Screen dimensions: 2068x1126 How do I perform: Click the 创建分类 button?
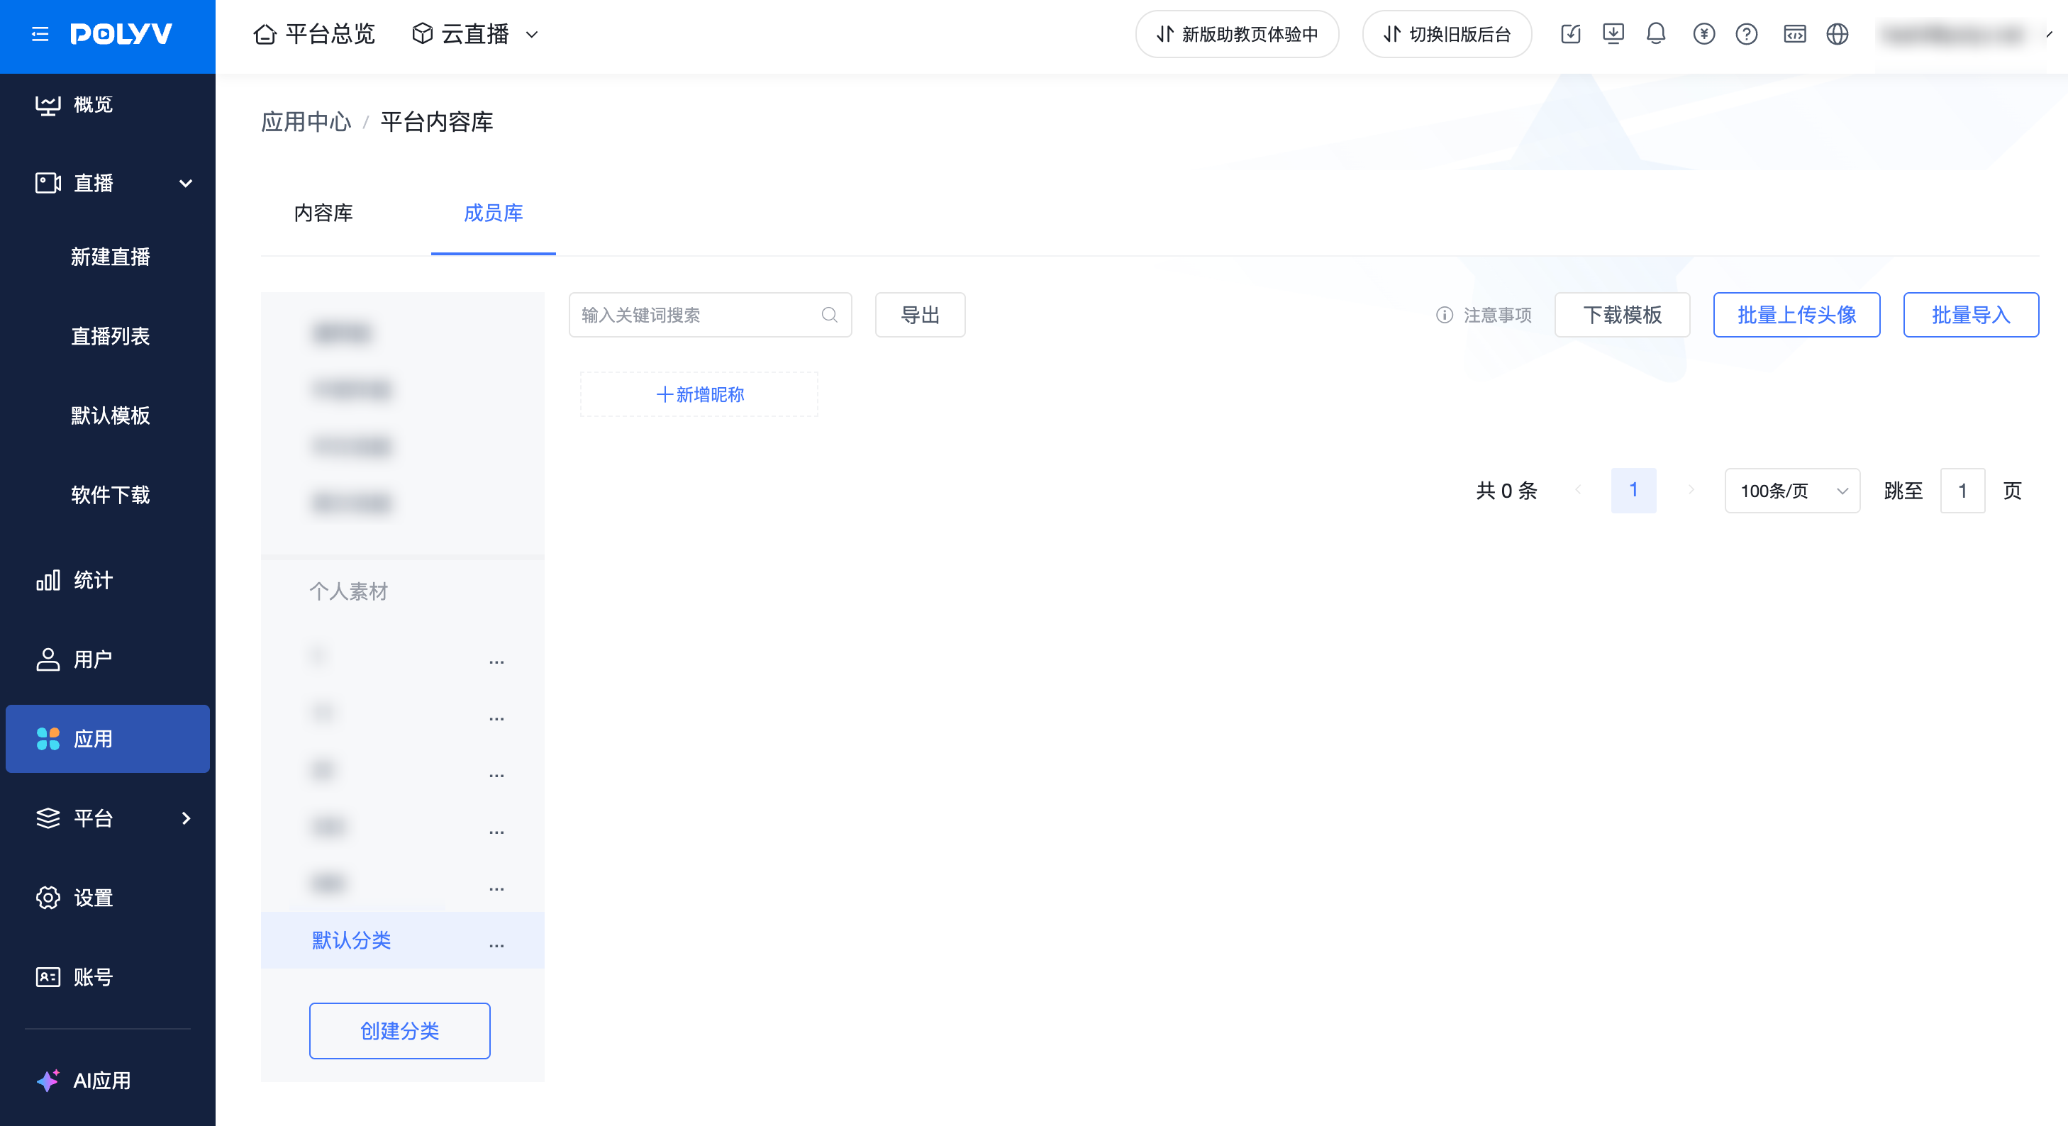(x=400, y=1030)
